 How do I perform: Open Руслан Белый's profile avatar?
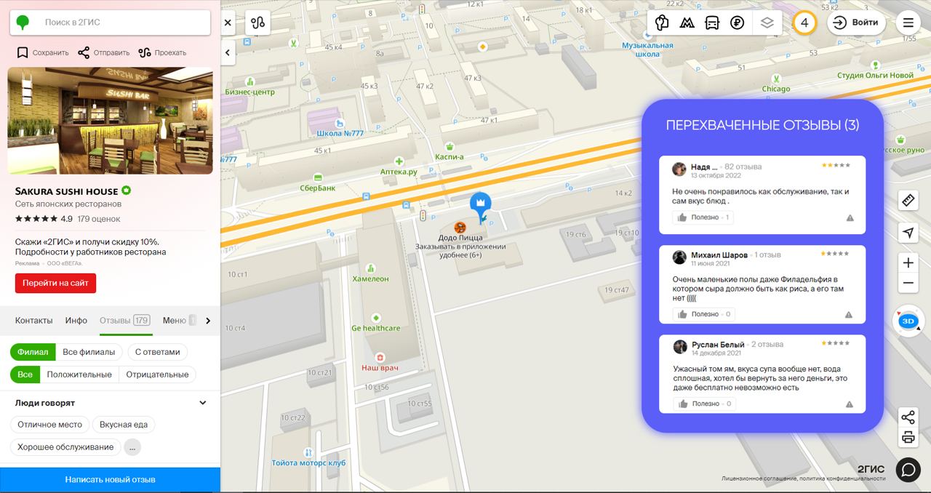680,347
